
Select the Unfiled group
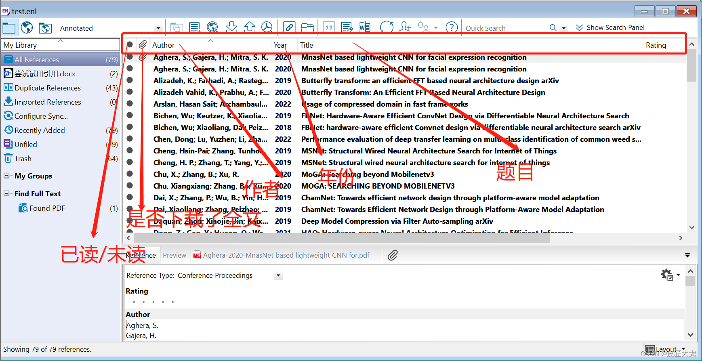(x=61, y=144)
